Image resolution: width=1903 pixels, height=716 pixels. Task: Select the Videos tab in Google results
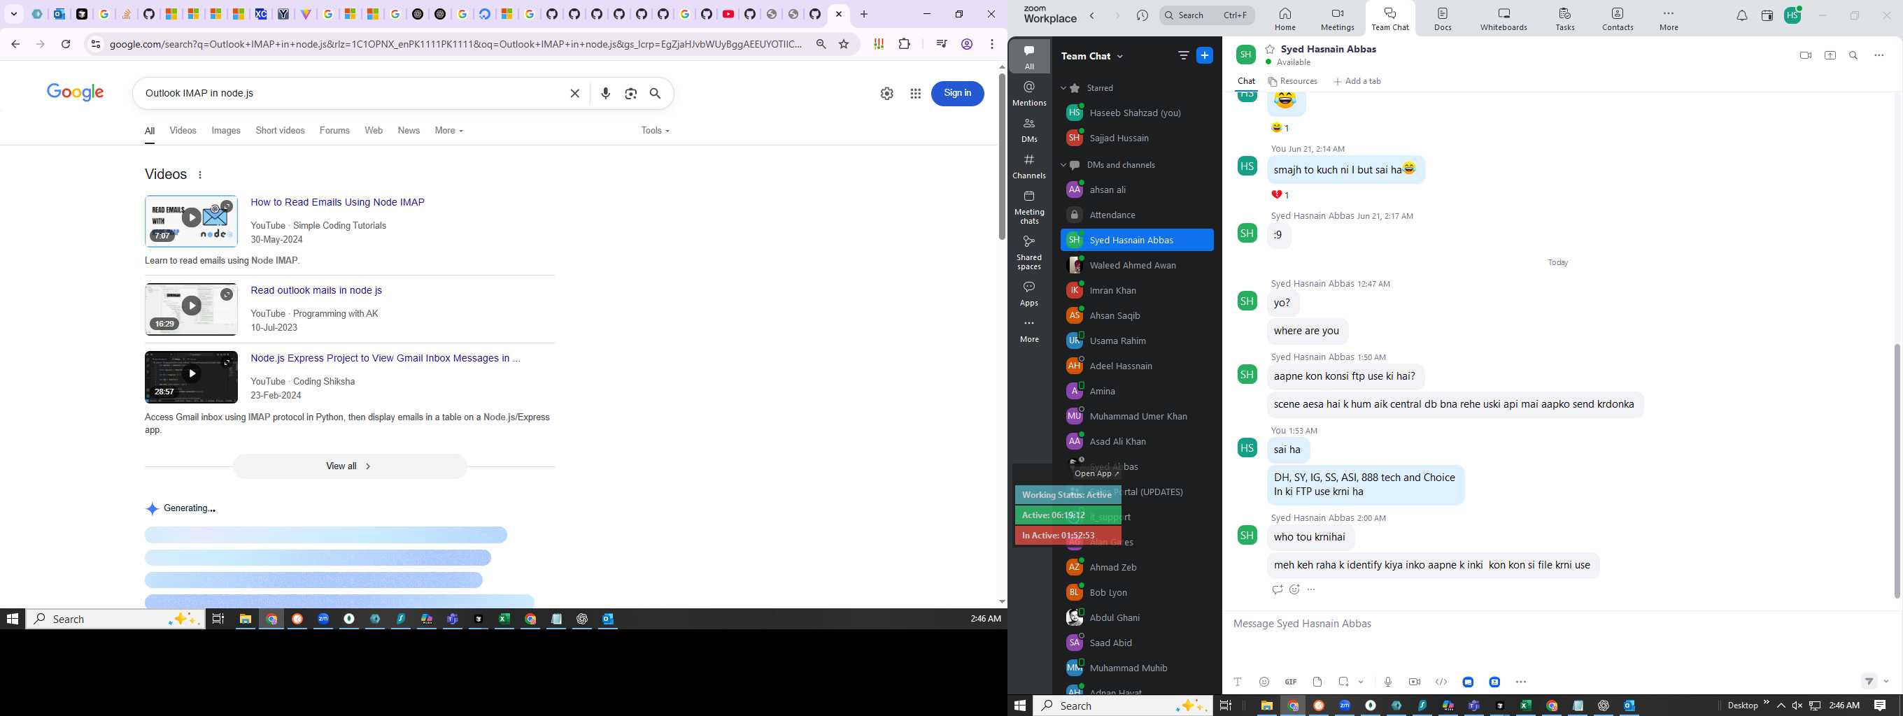(x=183, y=131)
